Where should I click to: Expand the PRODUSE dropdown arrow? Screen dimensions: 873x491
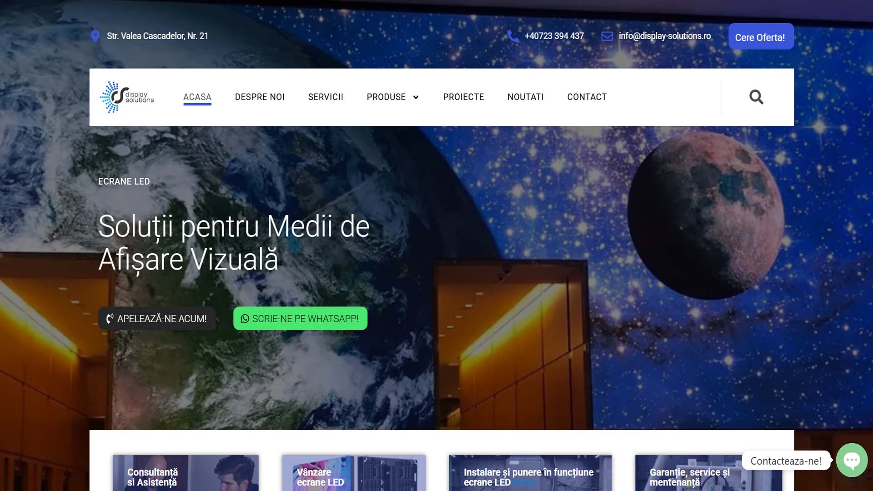(416, 97)
